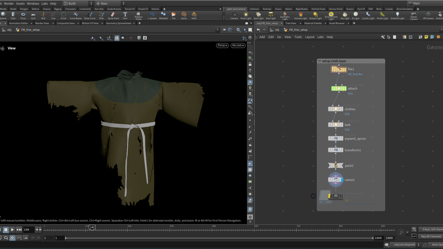Image resolution: width=443 pixels, height=249 pixels.
Task: Activate the Curve Bezier tool
Action: [75, 16]
